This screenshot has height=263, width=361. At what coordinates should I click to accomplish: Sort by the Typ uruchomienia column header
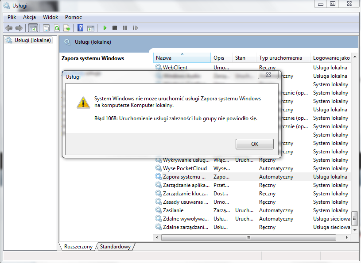click(x=283, y=58)
